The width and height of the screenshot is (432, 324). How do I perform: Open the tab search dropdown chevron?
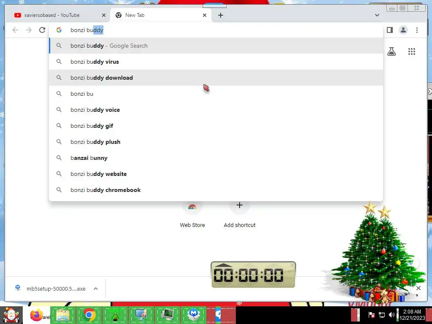click(377, 15)
